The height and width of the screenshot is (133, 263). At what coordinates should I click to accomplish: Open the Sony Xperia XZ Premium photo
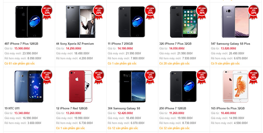coord(81,22)
